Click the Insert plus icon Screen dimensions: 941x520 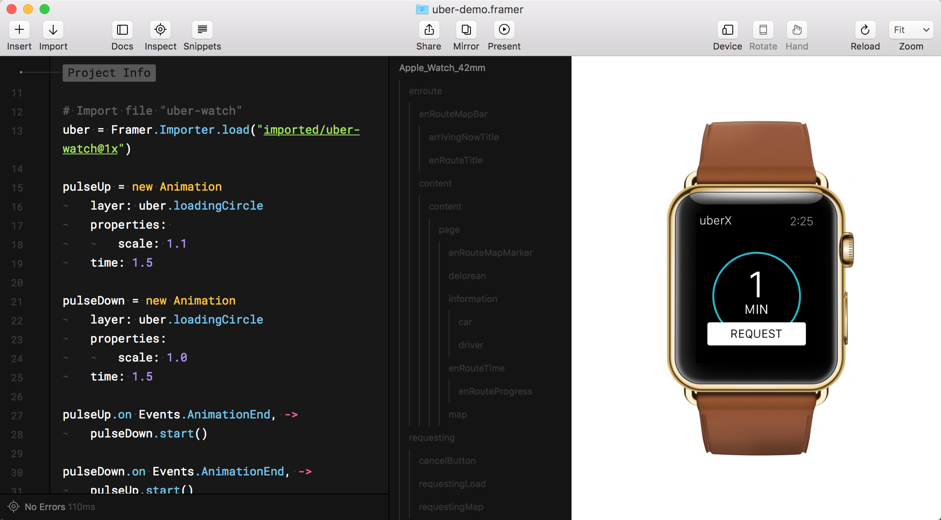19,30
